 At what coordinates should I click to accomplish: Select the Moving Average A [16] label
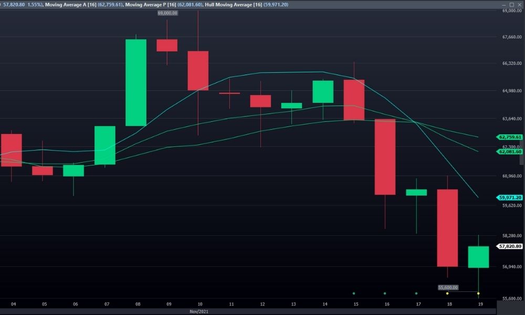click(71, 5)
